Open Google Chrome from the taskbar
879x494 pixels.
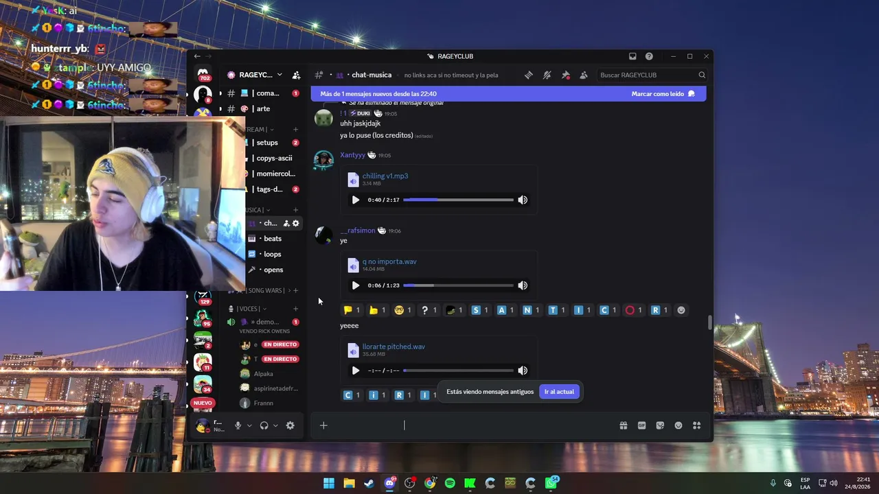(430, 483)
